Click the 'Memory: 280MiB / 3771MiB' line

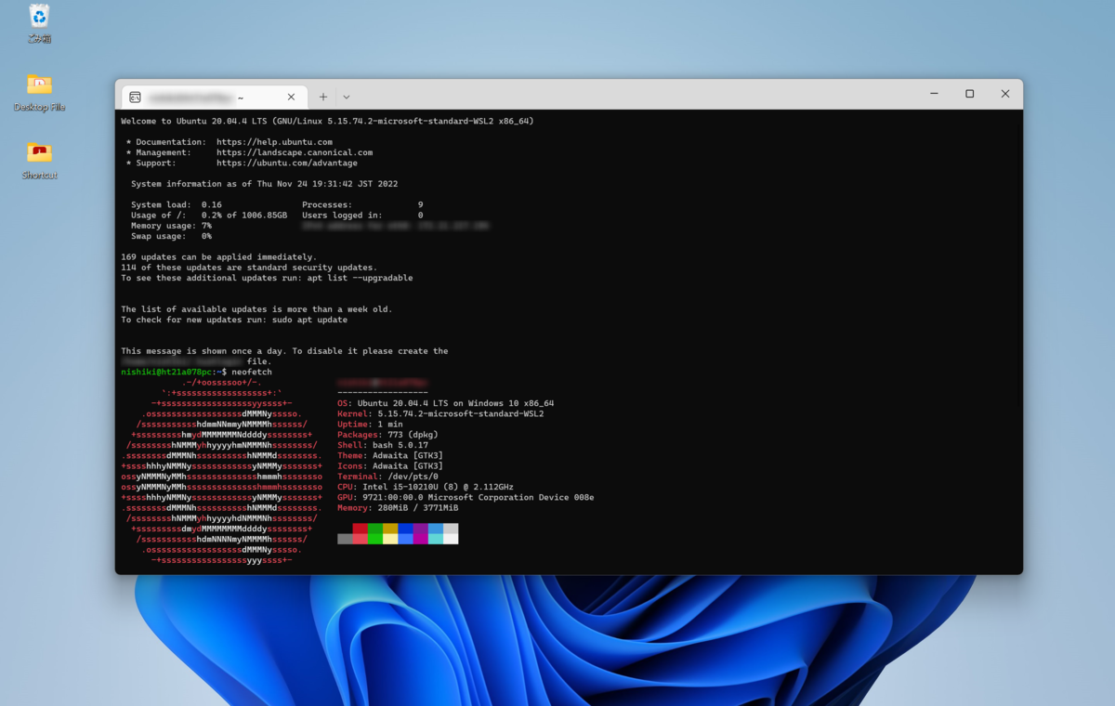[398, 508]
